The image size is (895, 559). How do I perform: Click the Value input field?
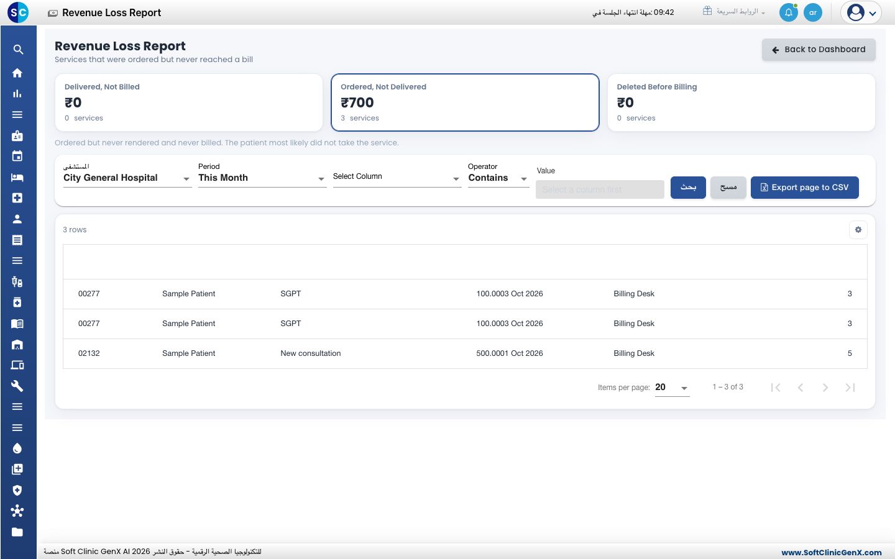pyautogui.click(x=600, y=189)
